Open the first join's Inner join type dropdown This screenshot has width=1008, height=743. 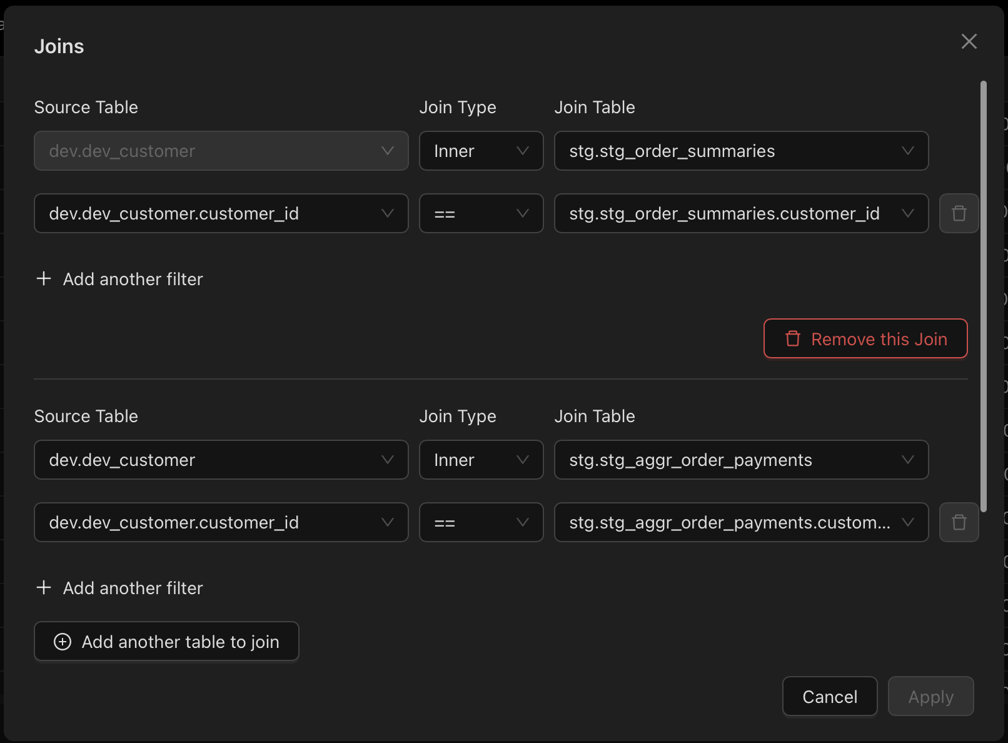coord(481,151)
